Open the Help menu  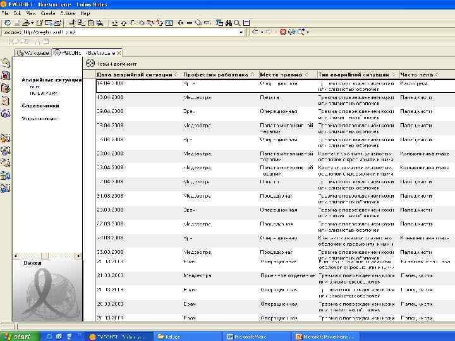click(85, 13)
